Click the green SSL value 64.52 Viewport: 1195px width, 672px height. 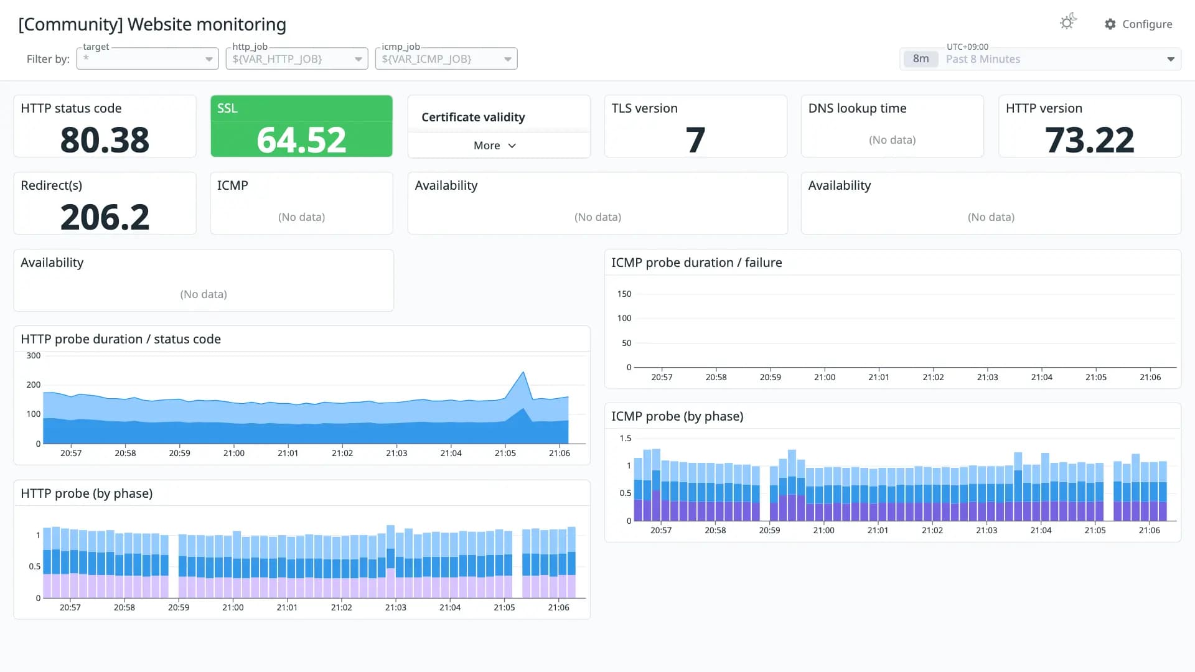coord(301,139)
